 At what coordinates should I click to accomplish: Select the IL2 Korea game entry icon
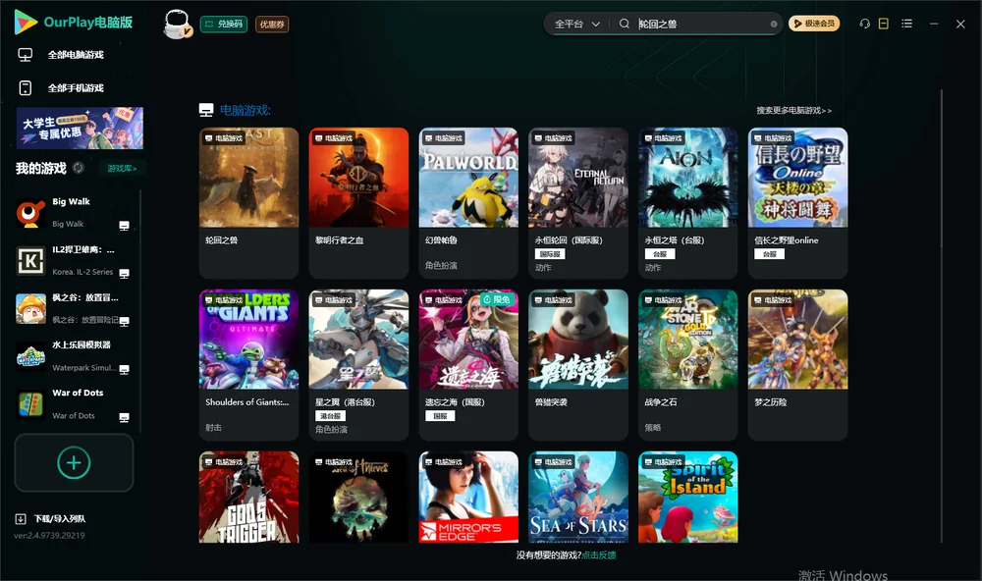tap(30, 261)
